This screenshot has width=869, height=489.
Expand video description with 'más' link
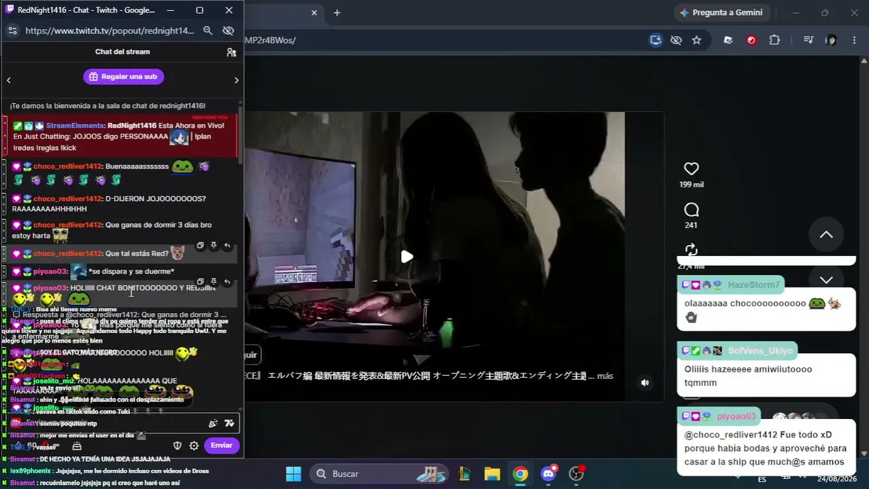[x=605, y=376]
